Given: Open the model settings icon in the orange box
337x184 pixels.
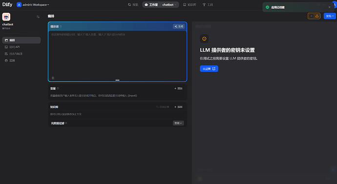Looking at the screenshot, I should (x=311, y=16).
